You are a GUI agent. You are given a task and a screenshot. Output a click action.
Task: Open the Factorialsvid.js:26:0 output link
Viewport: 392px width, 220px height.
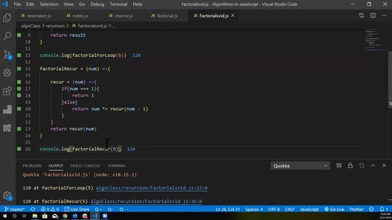(x=146, y=201)
